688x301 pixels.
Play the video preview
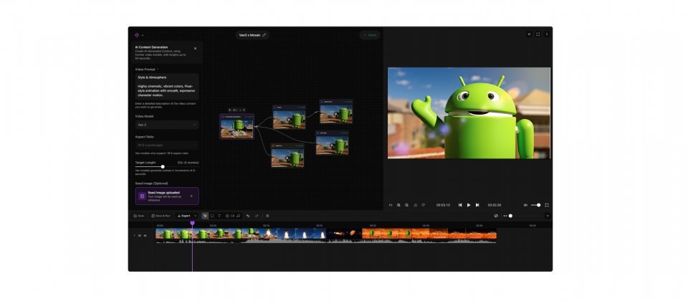469,205
